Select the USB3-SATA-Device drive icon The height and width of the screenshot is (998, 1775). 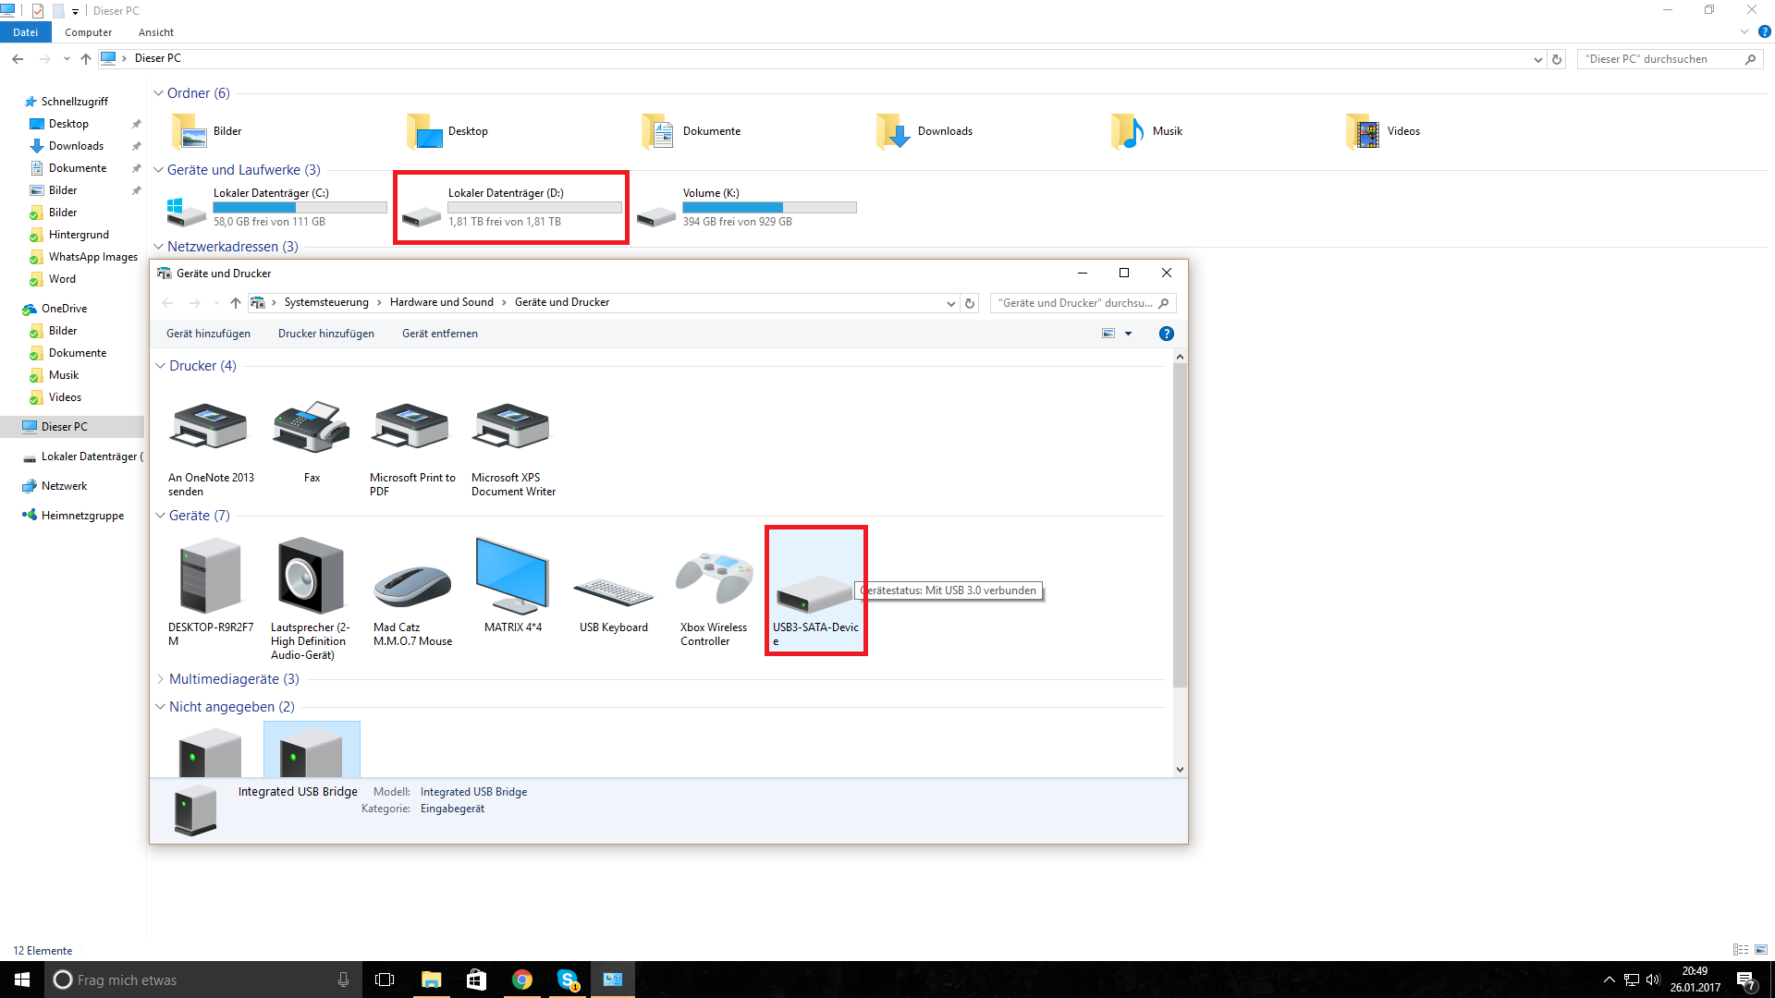(814, 591)
